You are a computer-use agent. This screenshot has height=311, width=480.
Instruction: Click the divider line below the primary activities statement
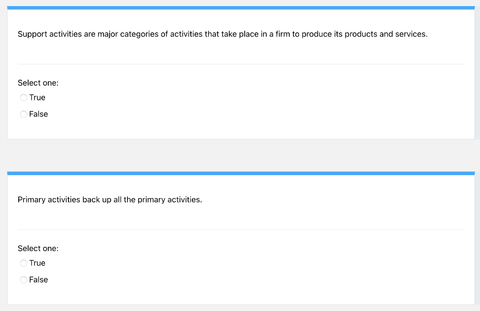[x=241, y=230]
